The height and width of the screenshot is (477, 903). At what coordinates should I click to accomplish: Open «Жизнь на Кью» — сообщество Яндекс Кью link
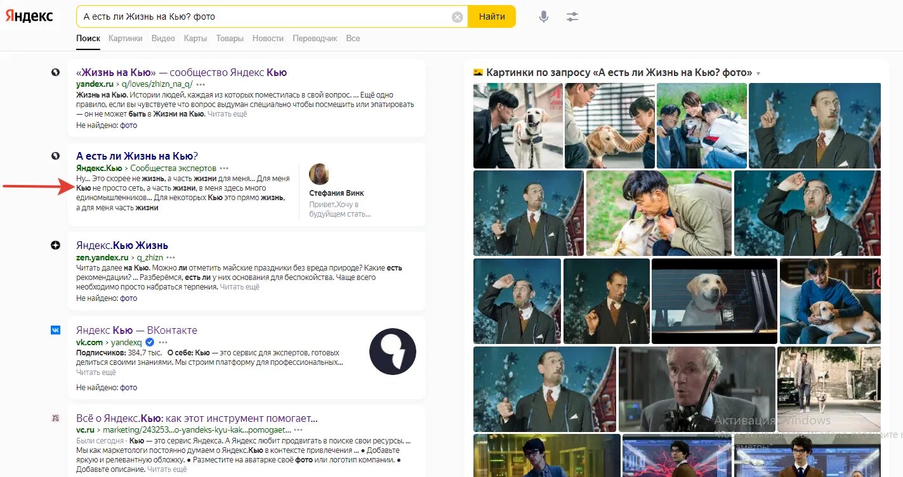click(181, 72)
